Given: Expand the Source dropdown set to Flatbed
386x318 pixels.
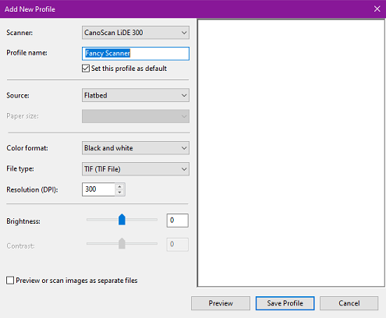Looking at the screenshot, I should pos(136,95).
